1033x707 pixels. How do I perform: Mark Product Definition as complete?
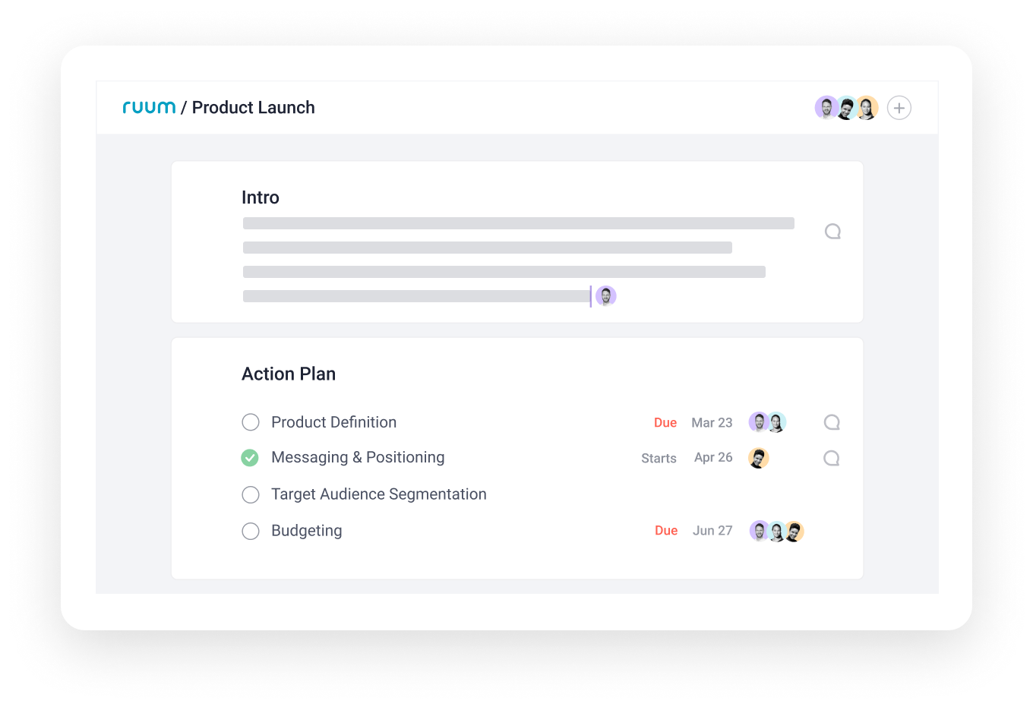pos(251,422)
